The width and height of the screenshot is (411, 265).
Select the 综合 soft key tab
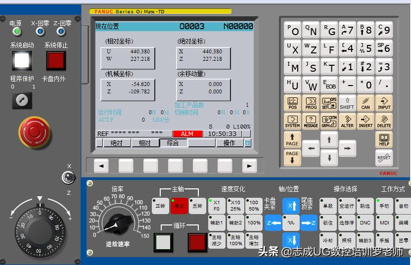tap(173, 143)
